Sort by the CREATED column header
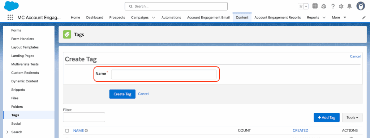 300,130
